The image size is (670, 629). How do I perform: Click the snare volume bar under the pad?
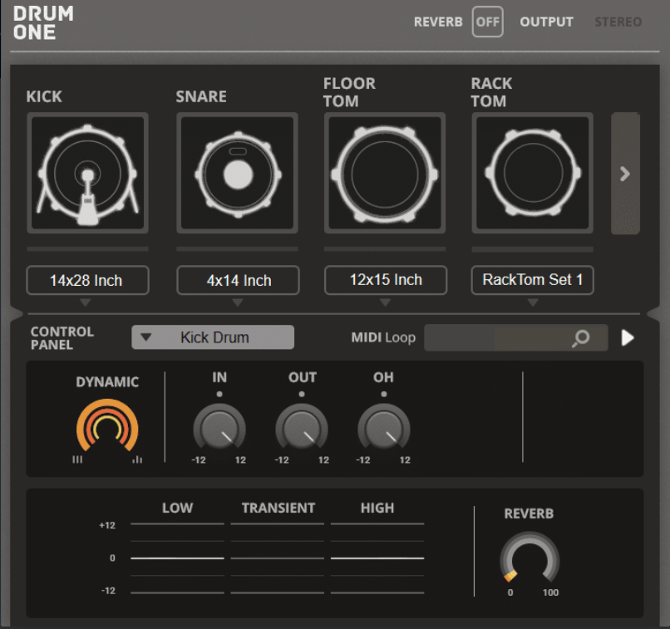click(237, 249)
